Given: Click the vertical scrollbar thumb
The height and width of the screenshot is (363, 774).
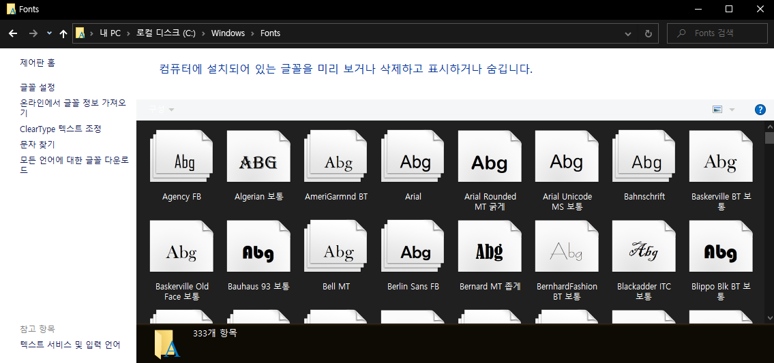Looking at the screenshot, I should tap(769, 138).
